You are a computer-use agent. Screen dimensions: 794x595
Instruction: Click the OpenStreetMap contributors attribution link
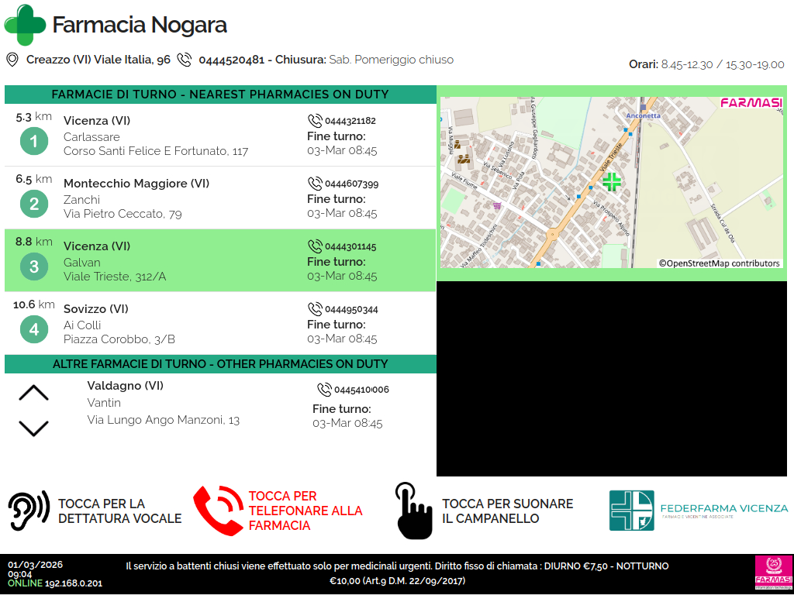click(719, 263)
